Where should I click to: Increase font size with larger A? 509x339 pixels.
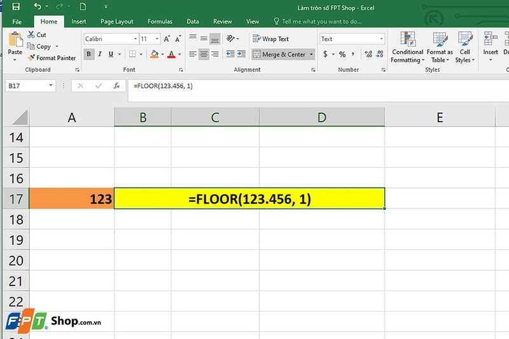pos(167,39)
